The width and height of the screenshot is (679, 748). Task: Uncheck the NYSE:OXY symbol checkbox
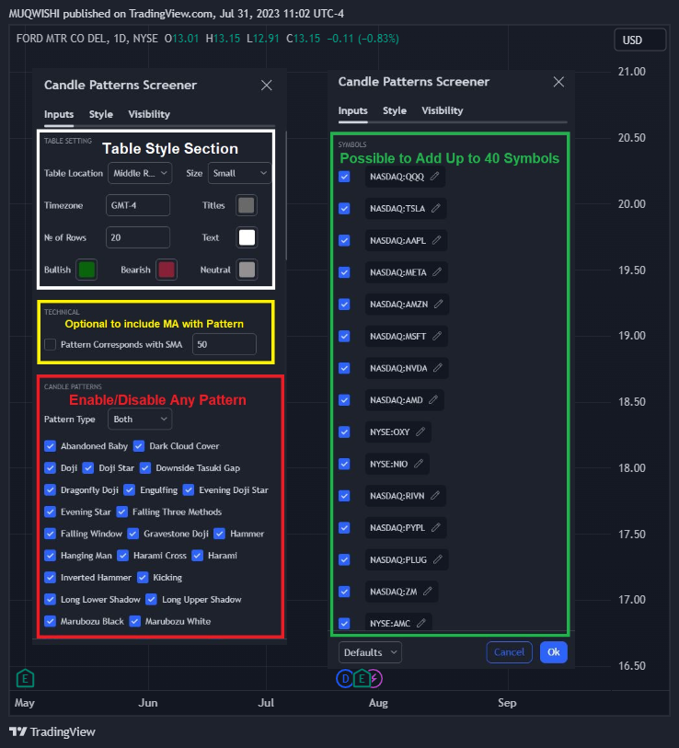coord(344,432)
